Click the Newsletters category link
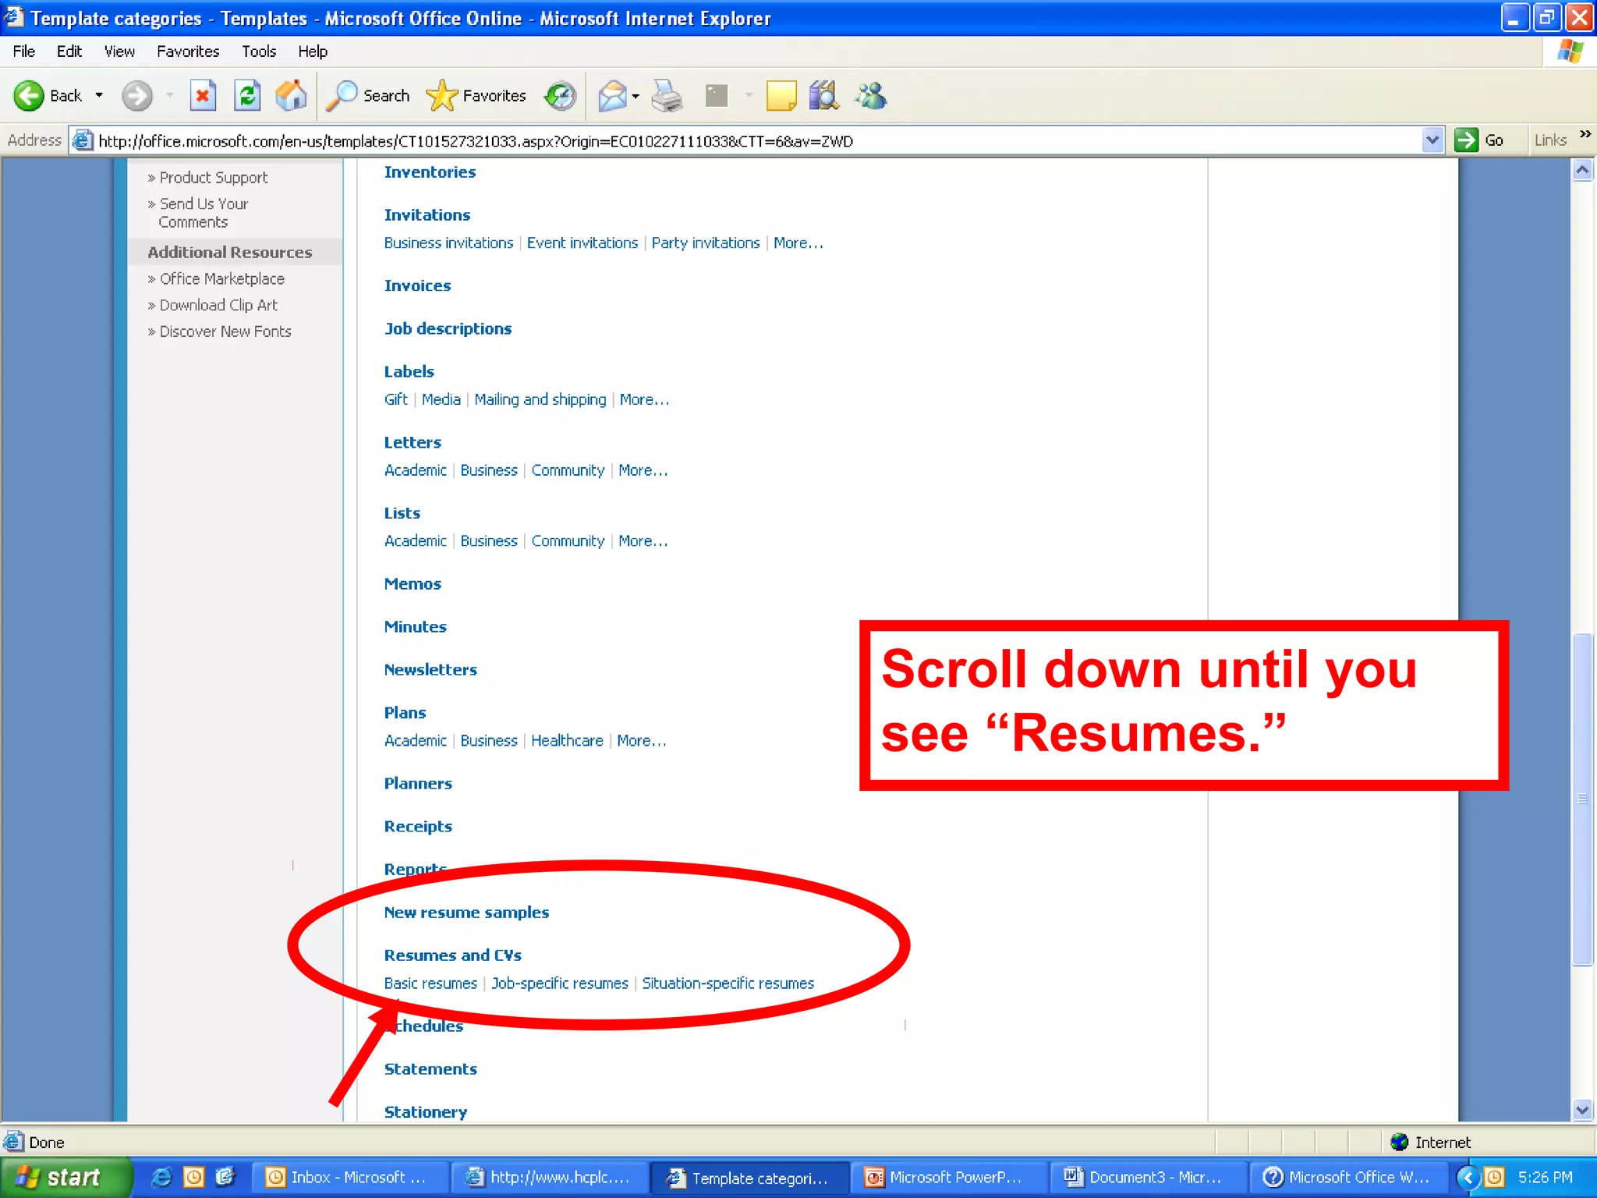 pyautogui.click(x=430, y=670)
